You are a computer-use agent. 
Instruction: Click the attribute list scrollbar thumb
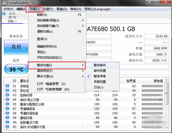[x=167, y=93]
